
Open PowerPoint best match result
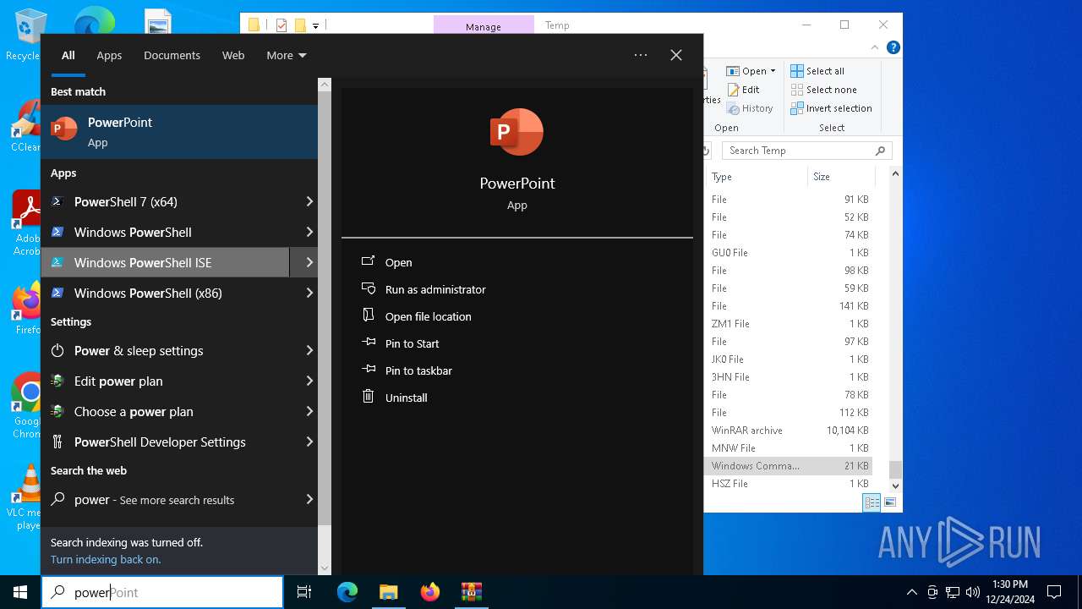179,132
